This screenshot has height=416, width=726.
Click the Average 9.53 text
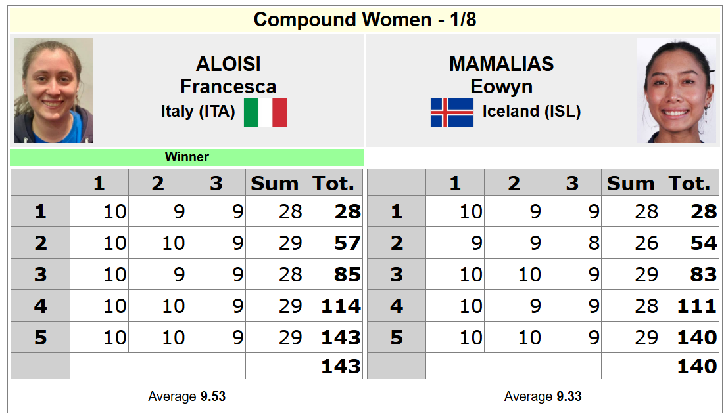pos(187,396)
